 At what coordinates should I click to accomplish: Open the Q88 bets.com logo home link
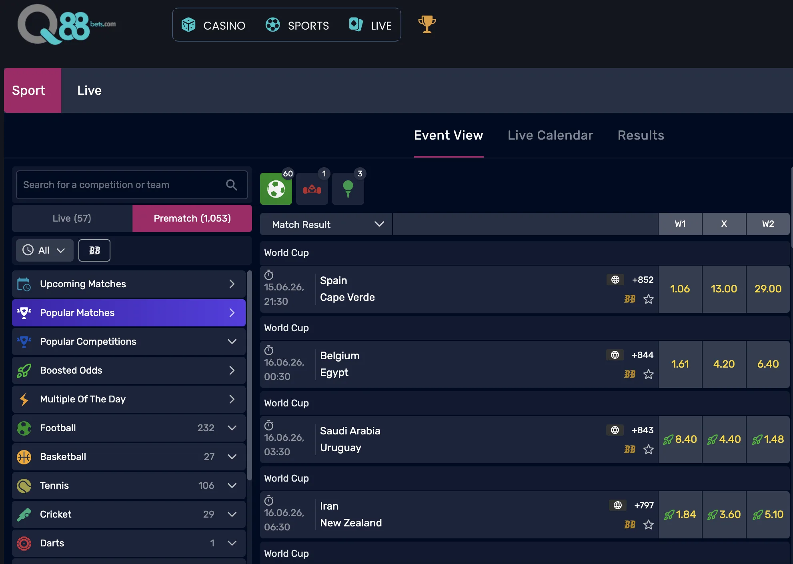[x=66, y=25]
